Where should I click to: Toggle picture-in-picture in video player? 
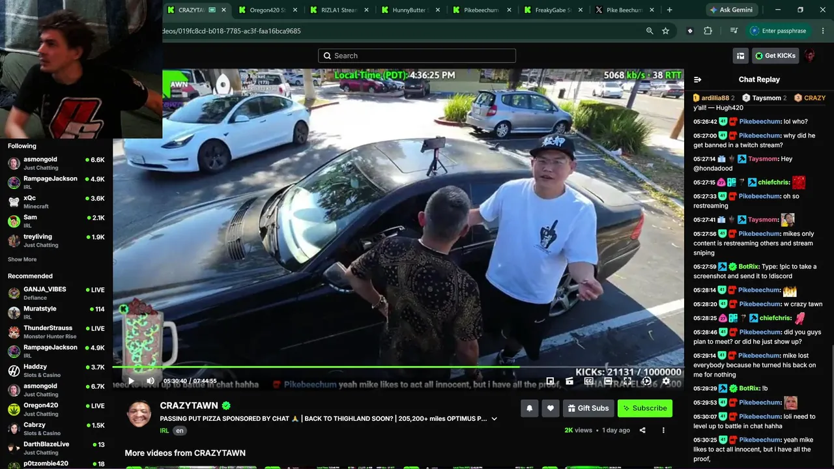551,381
